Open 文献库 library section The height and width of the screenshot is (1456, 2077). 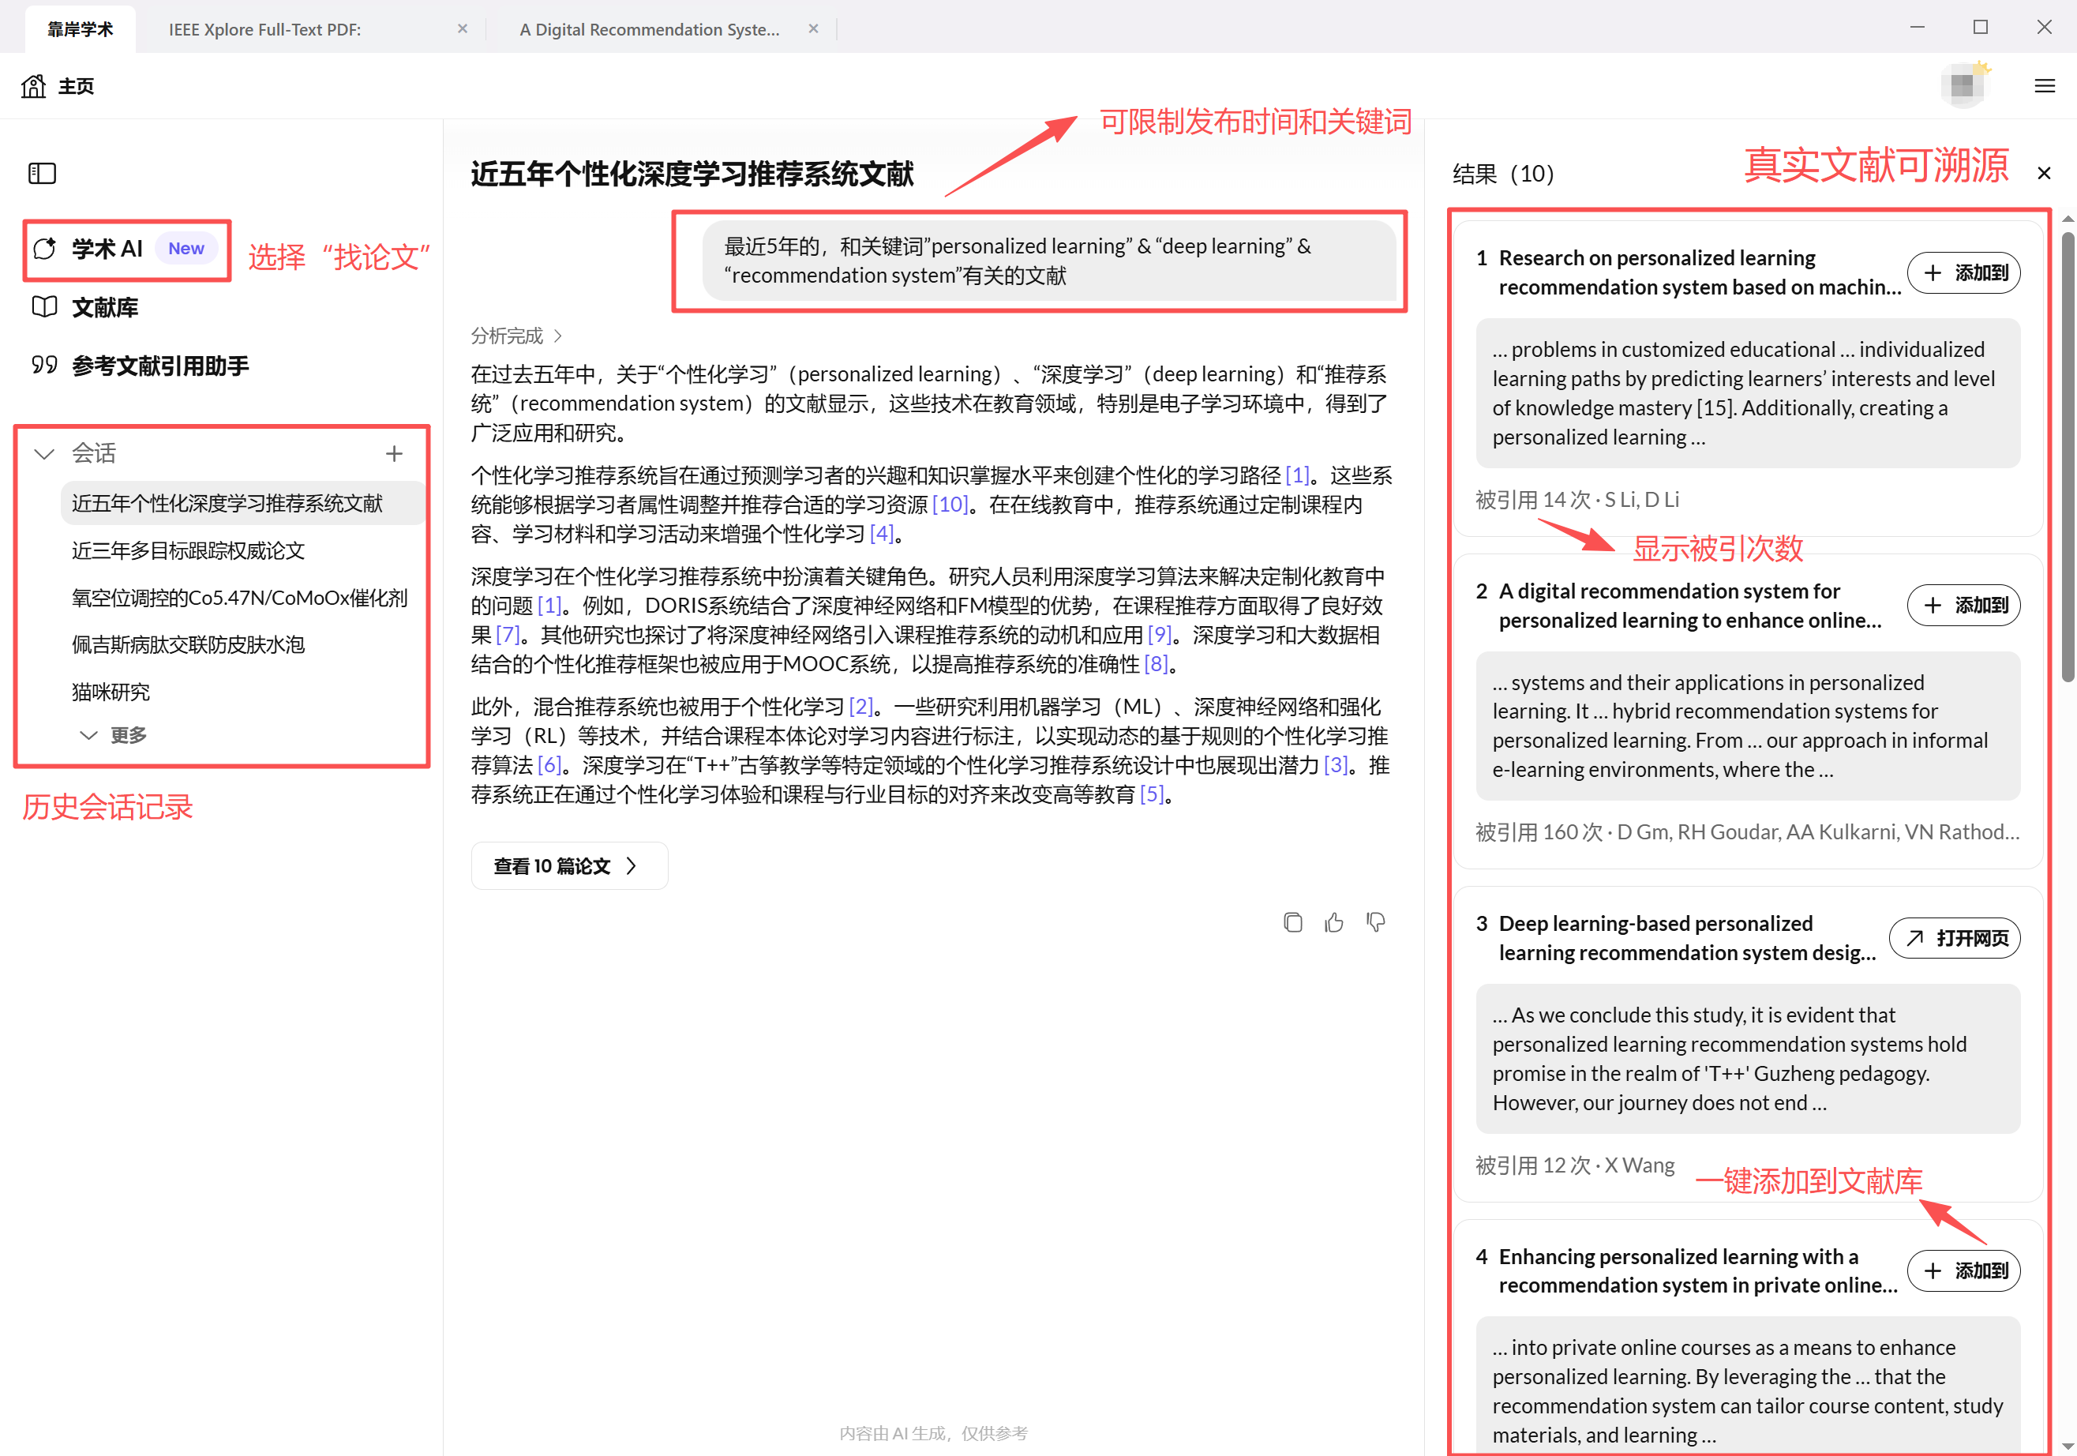[x=86, y=308]
